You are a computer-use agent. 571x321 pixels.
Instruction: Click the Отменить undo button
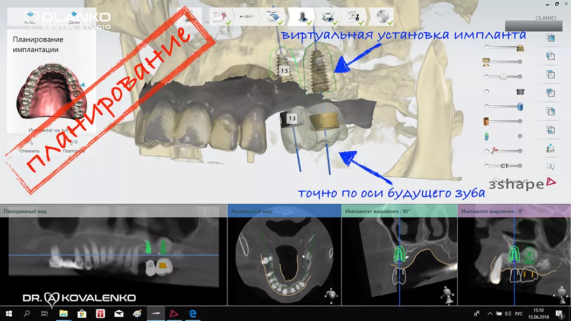[30, 151]
